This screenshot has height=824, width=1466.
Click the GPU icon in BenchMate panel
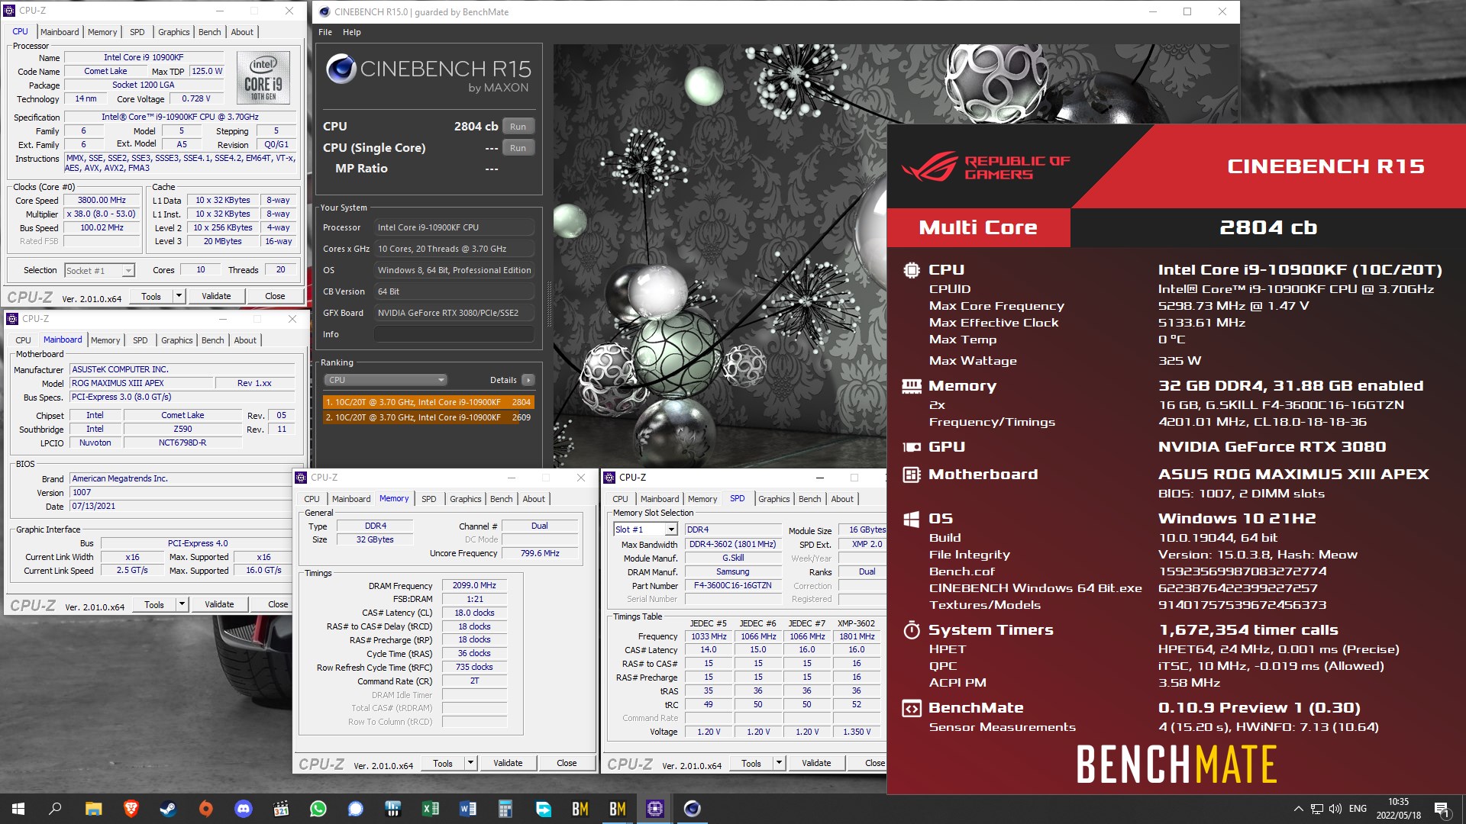click(x=911, y=447)
